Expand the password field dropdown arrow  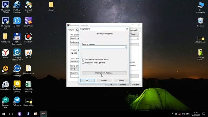tap(125, 47)
